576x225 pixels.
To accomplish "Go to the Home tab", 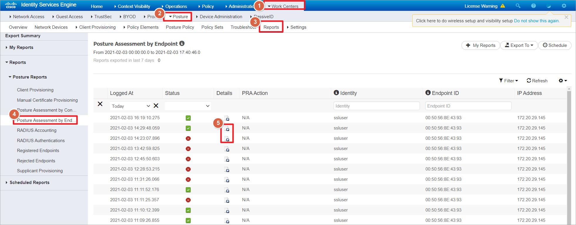I will (97, 6).
